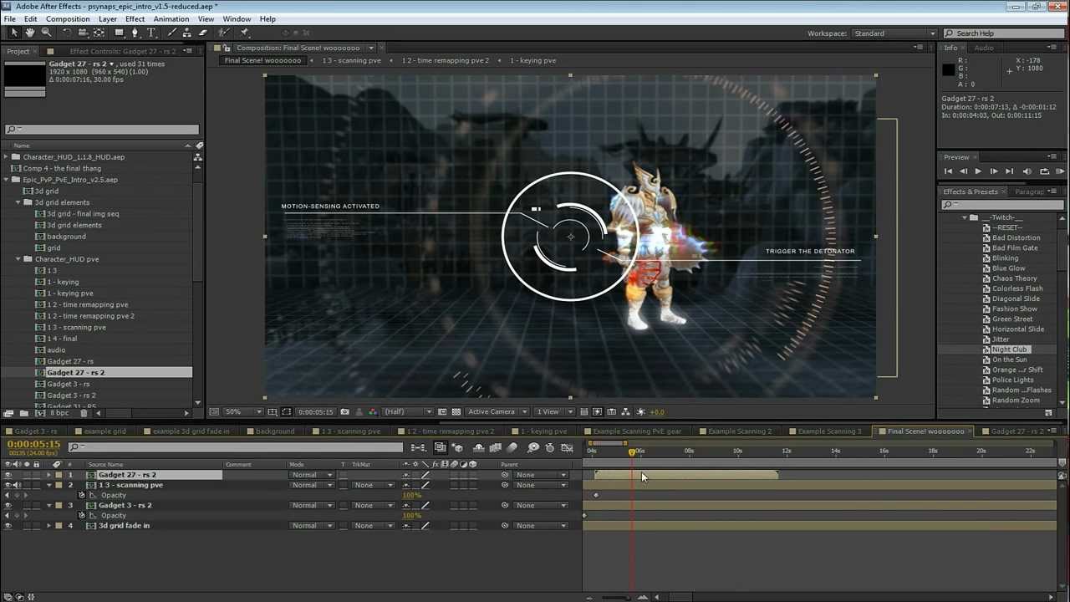The width and height of the screenshot is (1070, 602).
Task: Expand the 3d grid fade in layer
Action: (48, 526)
